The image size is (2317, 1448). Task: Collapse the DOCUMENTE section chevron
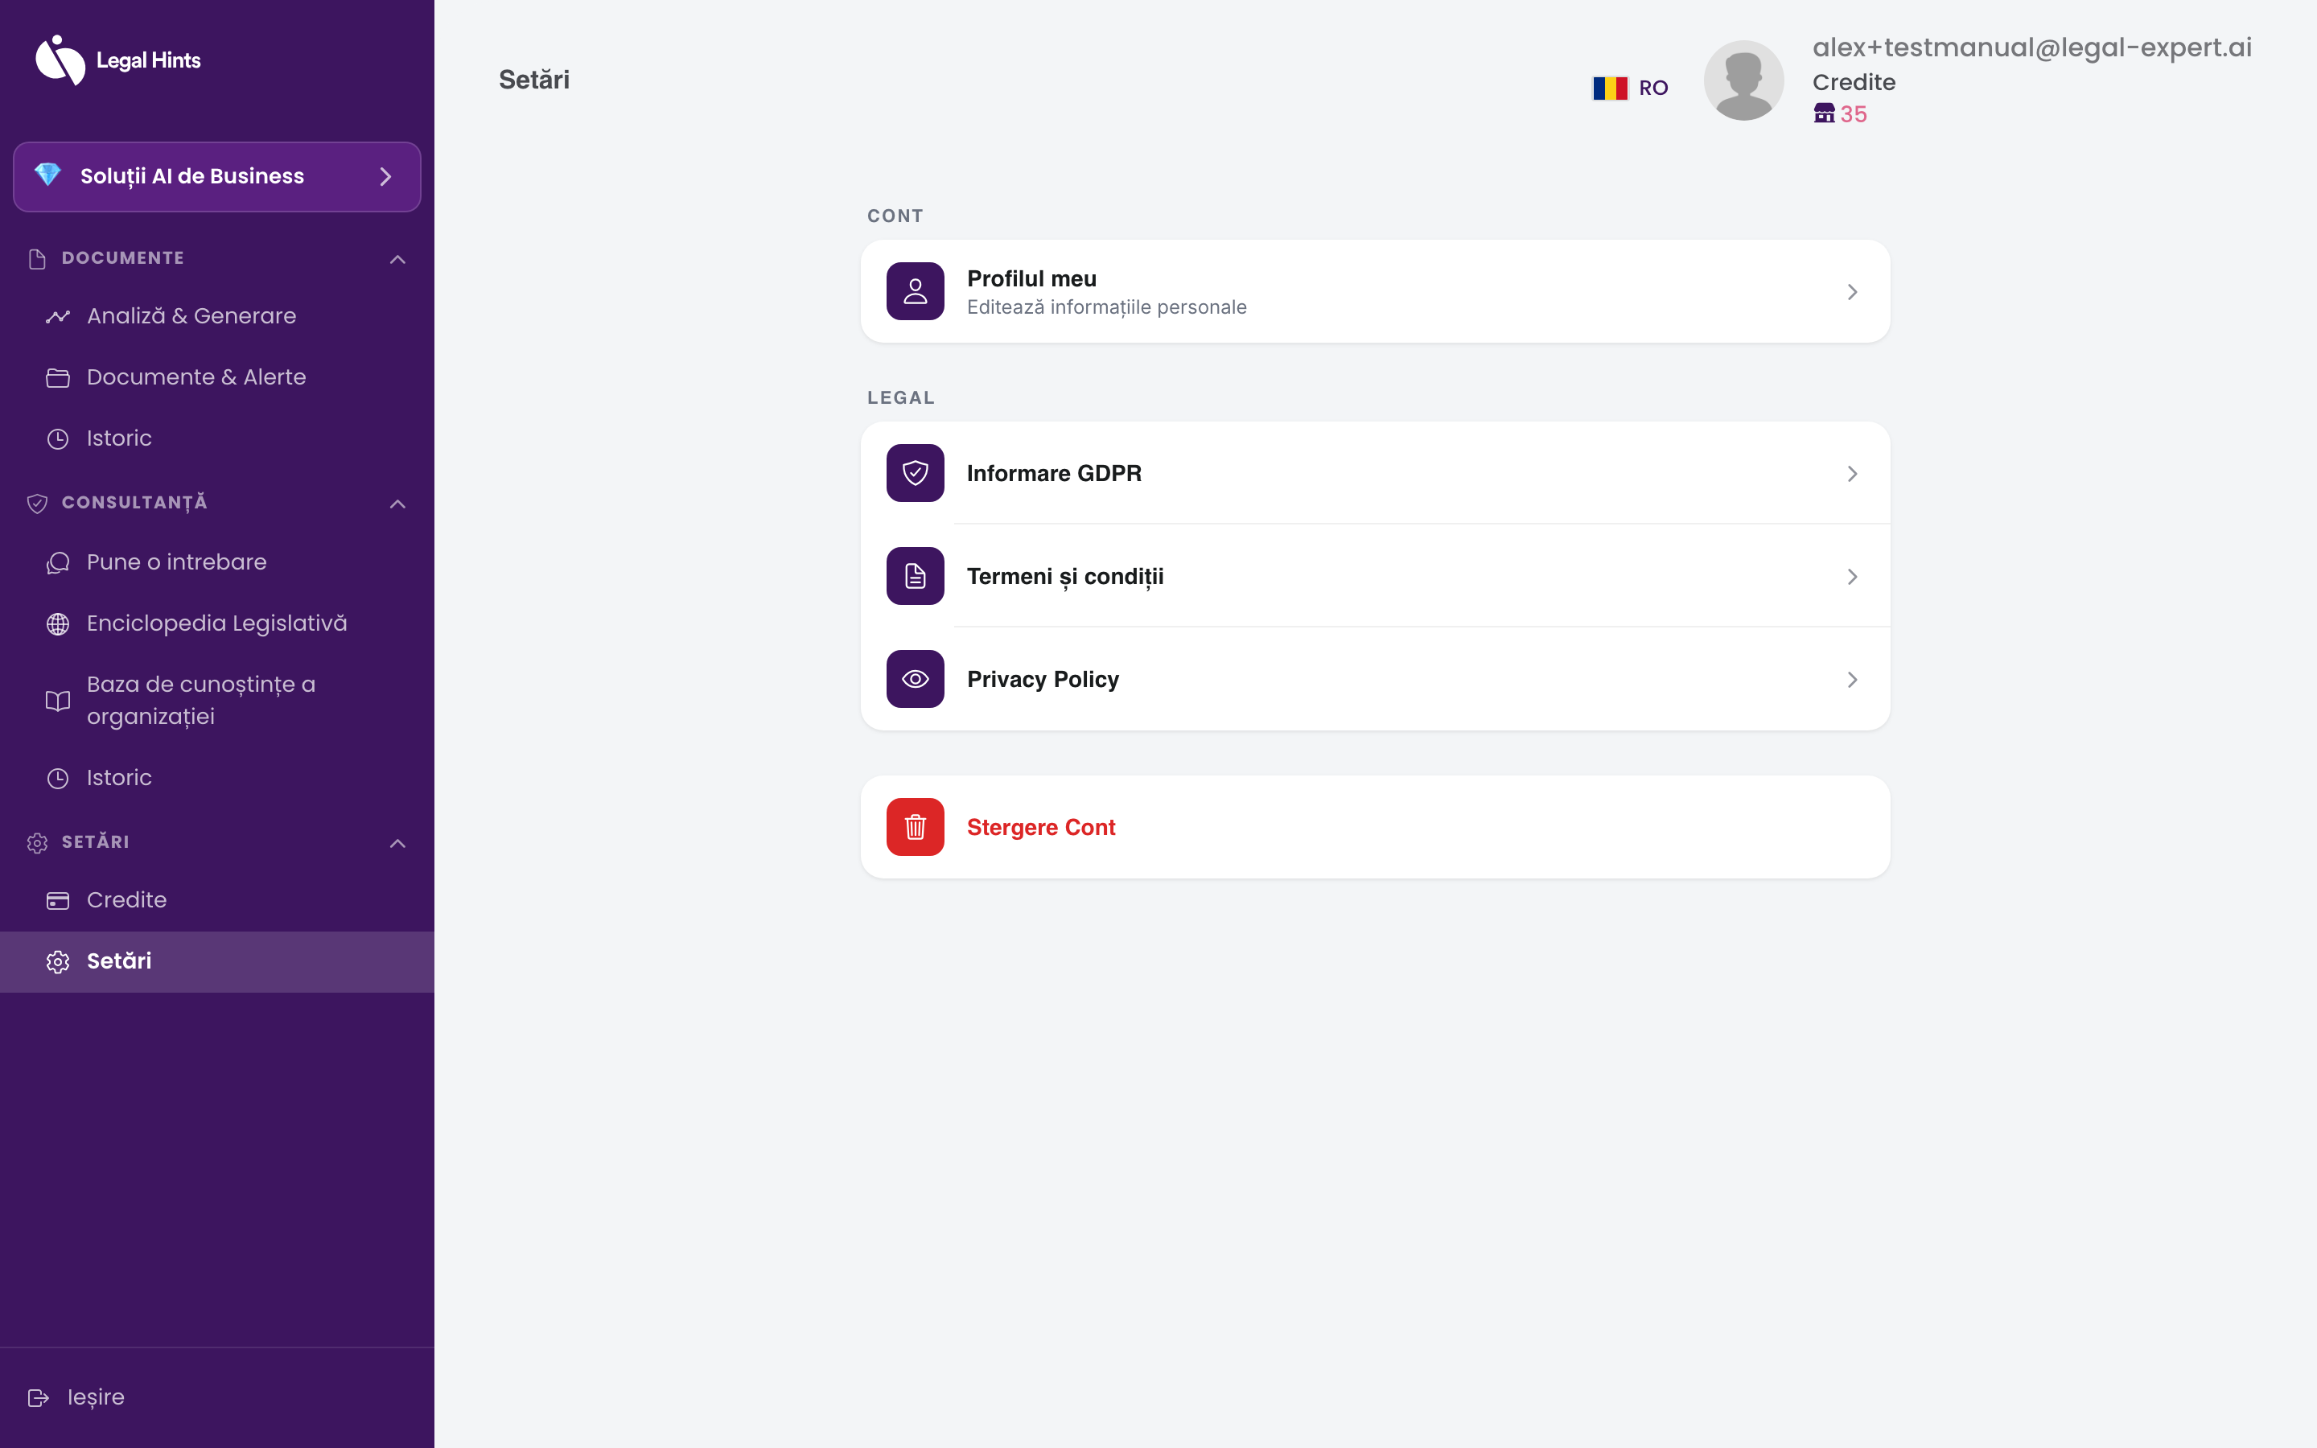pyautogui.click(x=397, y=258)
